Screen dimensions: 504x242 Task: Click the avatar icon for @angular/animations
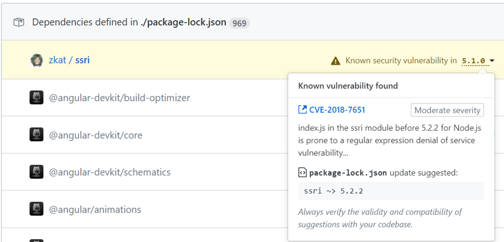pyautogui.click(x=36, y=210)
